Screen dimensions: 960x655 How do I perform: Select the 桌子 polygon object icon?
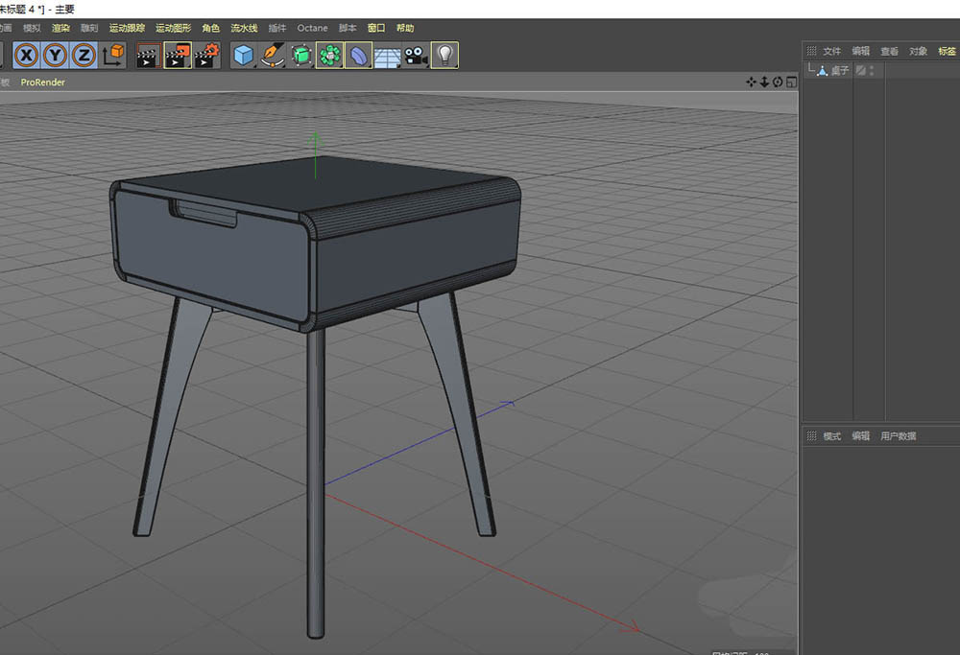click(x=823, y=71)
